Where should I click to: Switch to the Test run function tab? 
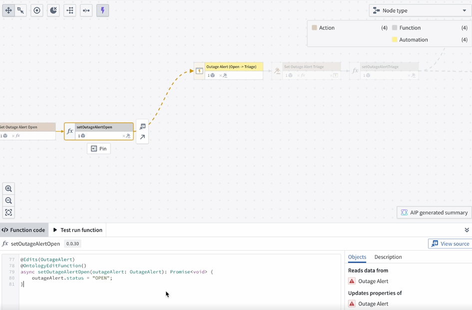[x=77, y=230]
